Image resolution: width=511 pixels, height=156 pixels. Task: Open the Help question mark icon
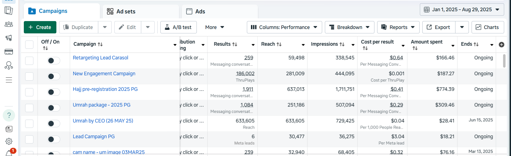[9, 115]
